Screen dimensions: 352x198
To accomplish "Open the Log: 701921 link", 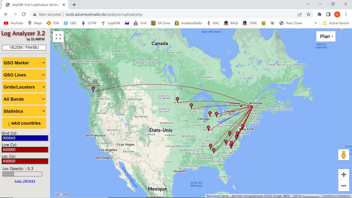I will tap(25, 181).
